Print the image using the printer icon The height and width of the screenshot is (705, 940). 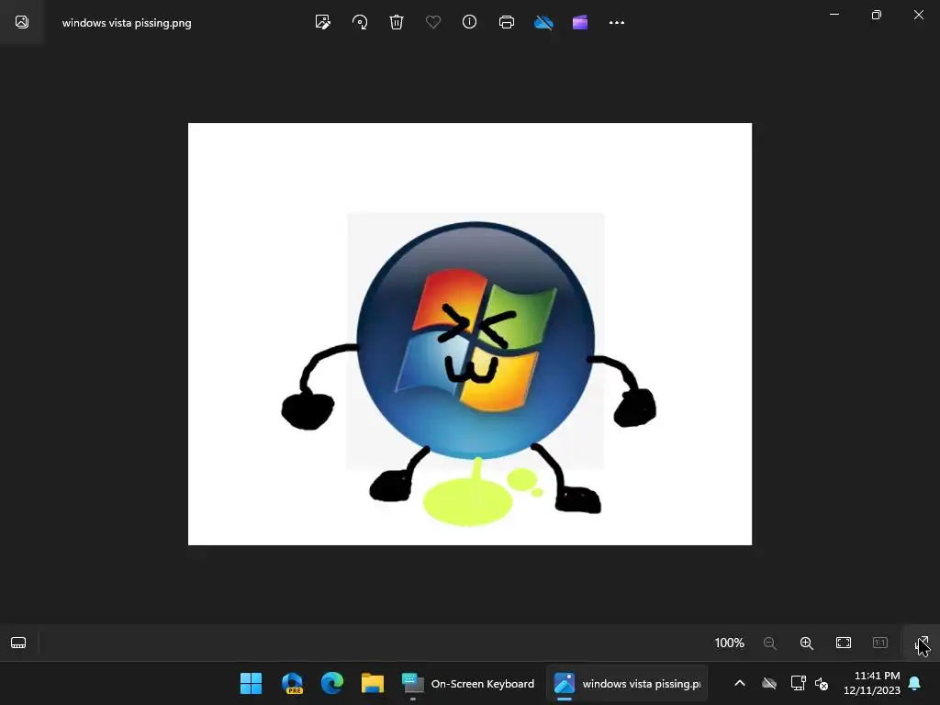507,22
